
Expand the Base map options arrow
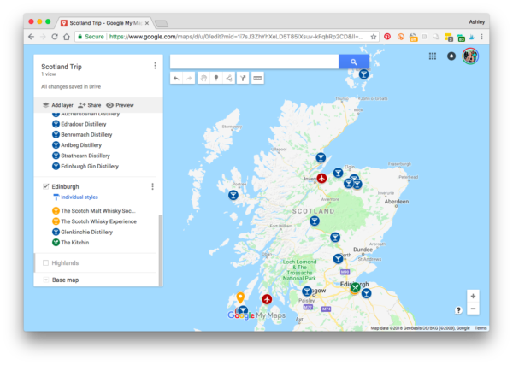(46, 280)
